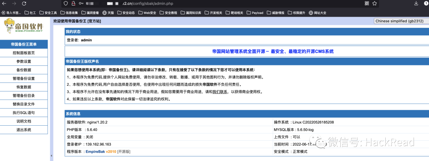Bookmark this page with star icon
The width and height of the screenshot is (429, 161).
375,4
